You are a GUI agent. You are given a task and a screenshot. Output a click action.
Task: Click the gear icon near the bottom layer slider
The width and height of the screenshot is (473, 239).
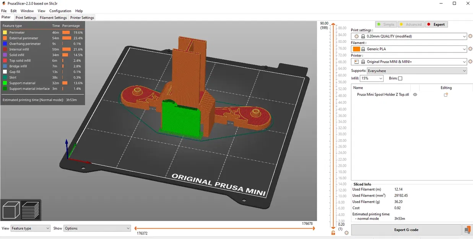(x=346, y=232)
